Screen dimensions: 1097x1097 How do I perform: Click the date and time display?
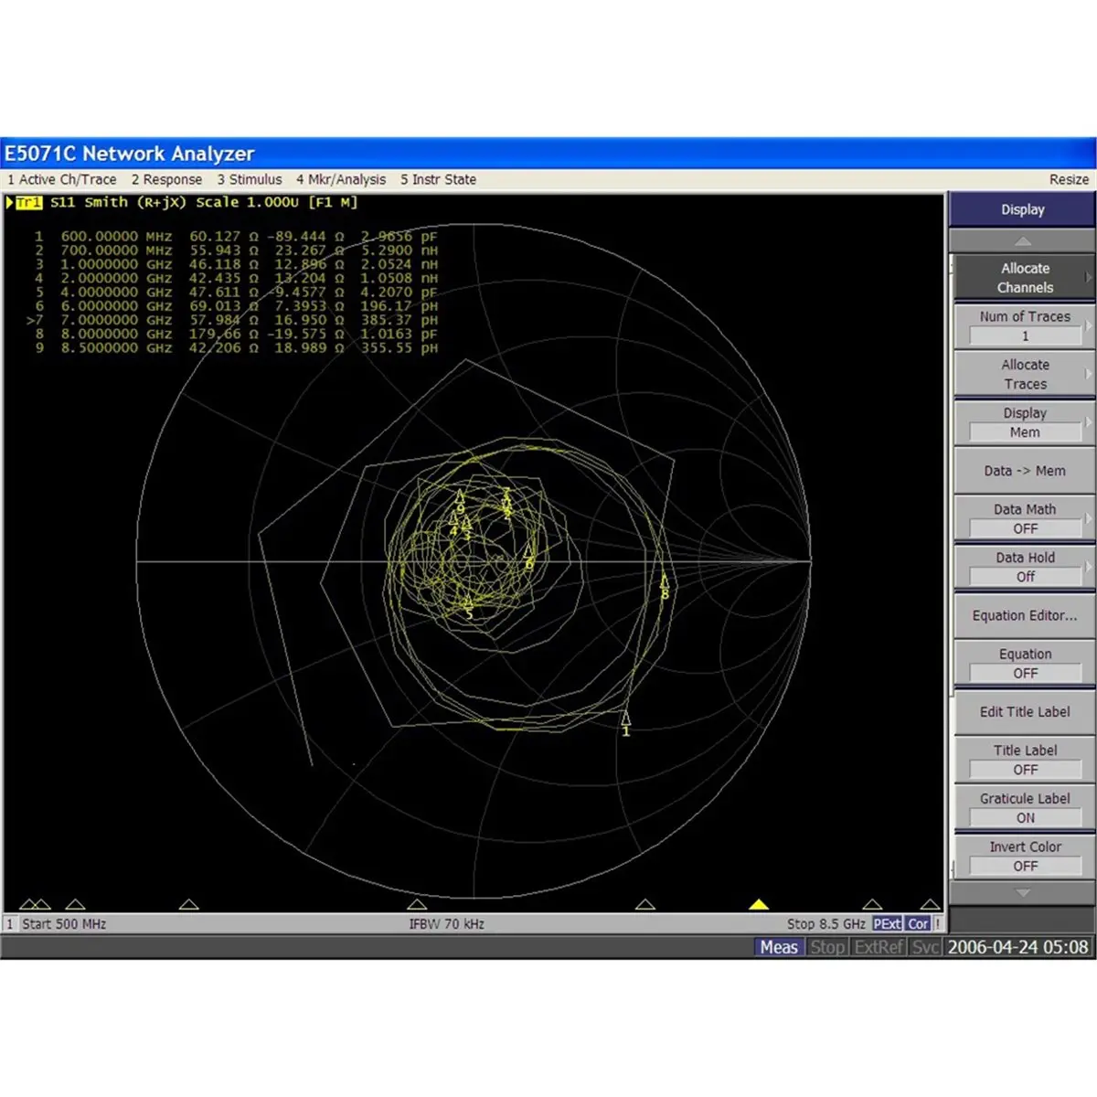1017,947
